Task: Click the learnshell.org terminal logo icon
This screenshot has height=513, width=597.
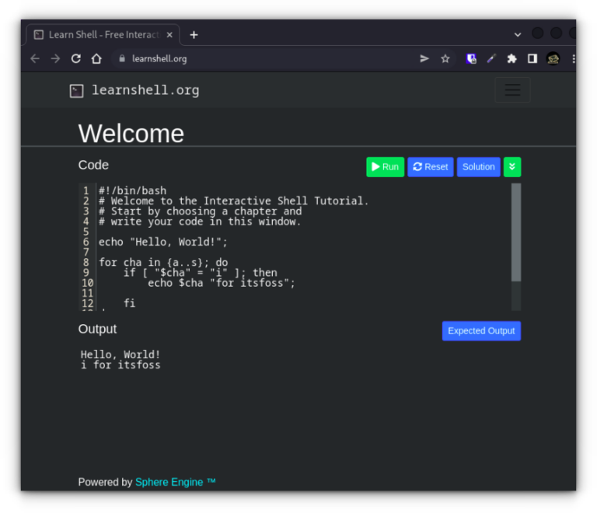Action: (76, 91)
